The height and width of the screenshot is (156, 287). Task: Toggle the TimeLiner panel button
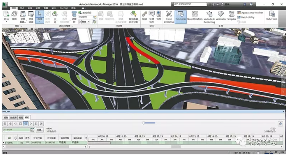pyautogui.click(x=180, y=17)
